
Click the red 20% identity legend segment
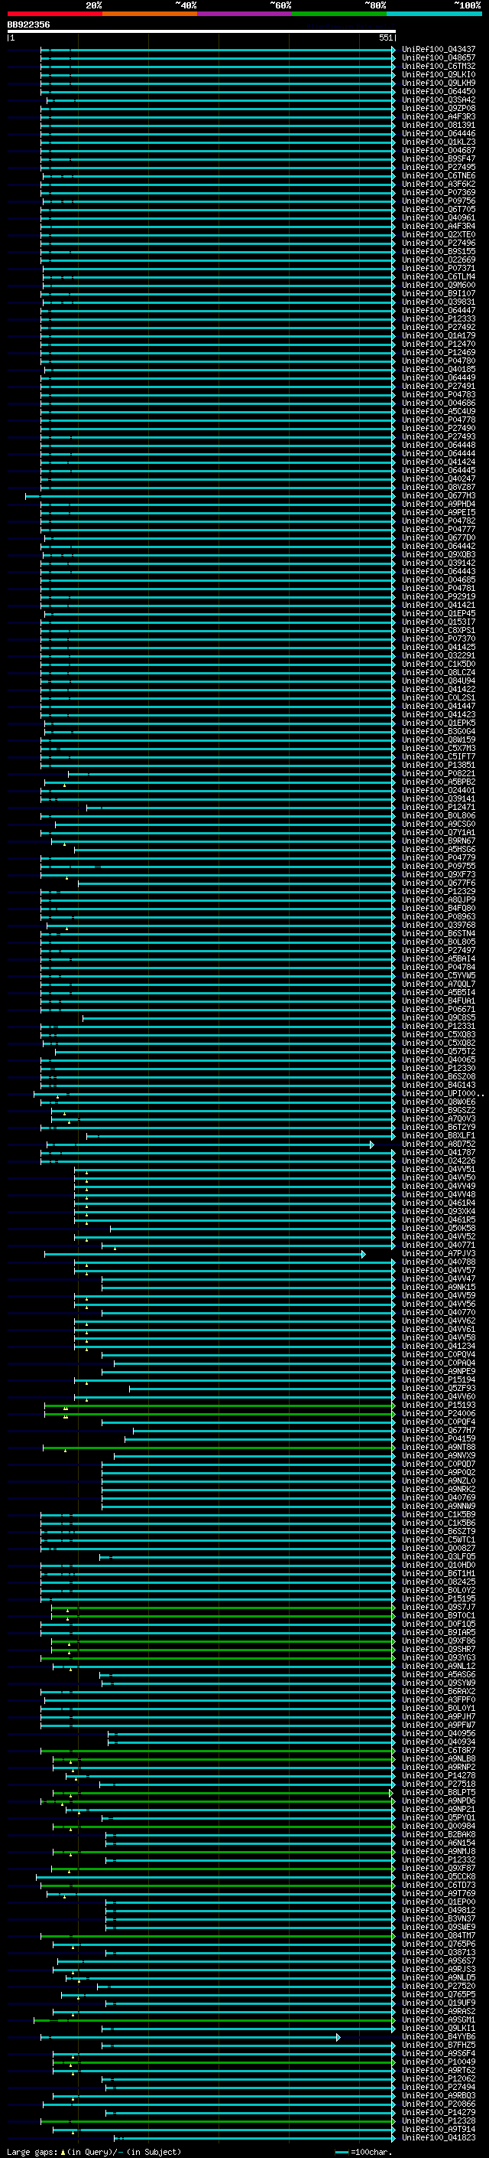[x=54, y=14]
